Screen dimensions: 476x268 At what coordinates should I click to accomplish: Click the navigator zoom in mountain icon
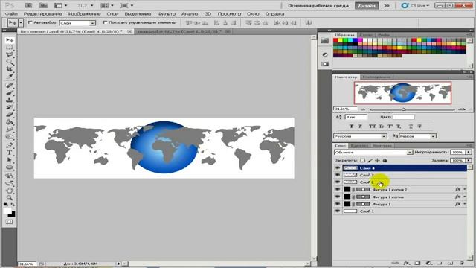[x=462, y=109]
